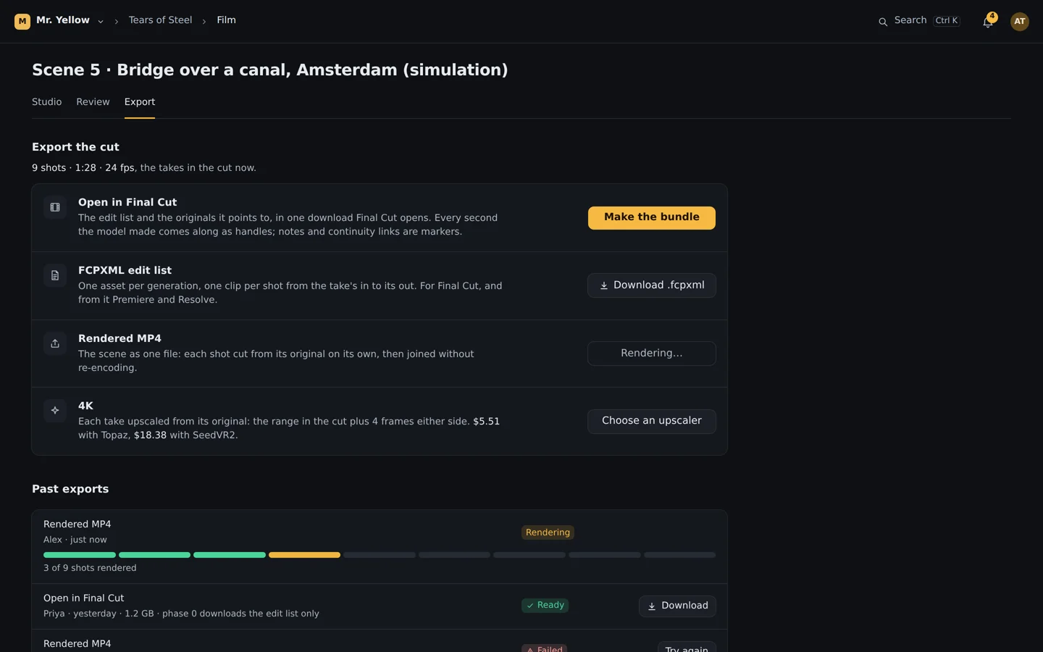Click the orange in-progress shot segment

tap(304, 555)
